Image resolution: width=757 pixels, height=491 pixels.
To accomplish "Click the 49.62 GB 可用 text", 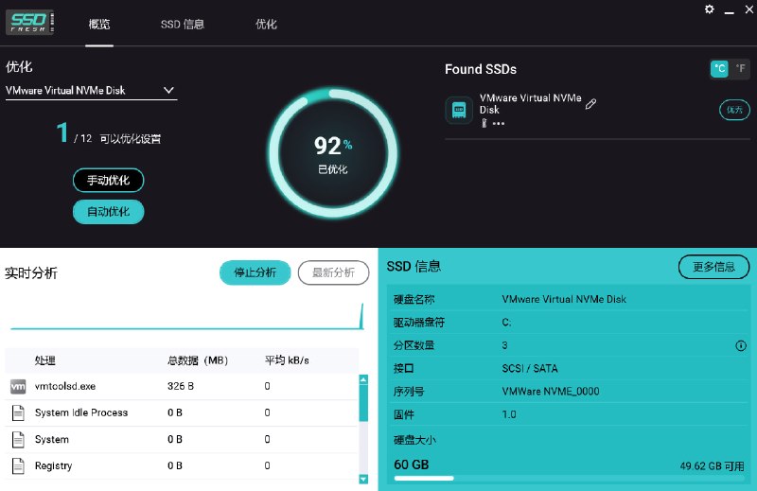I will (x=712, y=466).
